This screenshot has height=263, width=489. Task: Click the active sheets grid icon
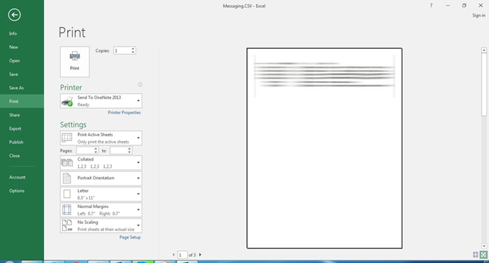pos(67,137)
